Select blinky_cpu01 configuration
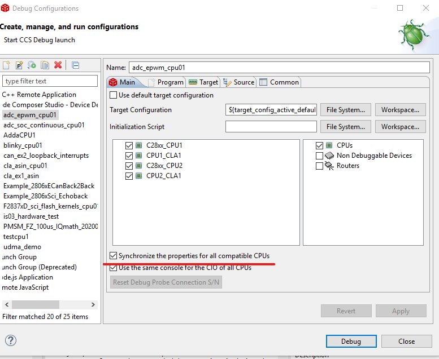The height and width of the screenshot is (359, 439). click(x=23, y=145)
